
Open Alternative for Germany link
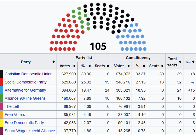[25, 90]
